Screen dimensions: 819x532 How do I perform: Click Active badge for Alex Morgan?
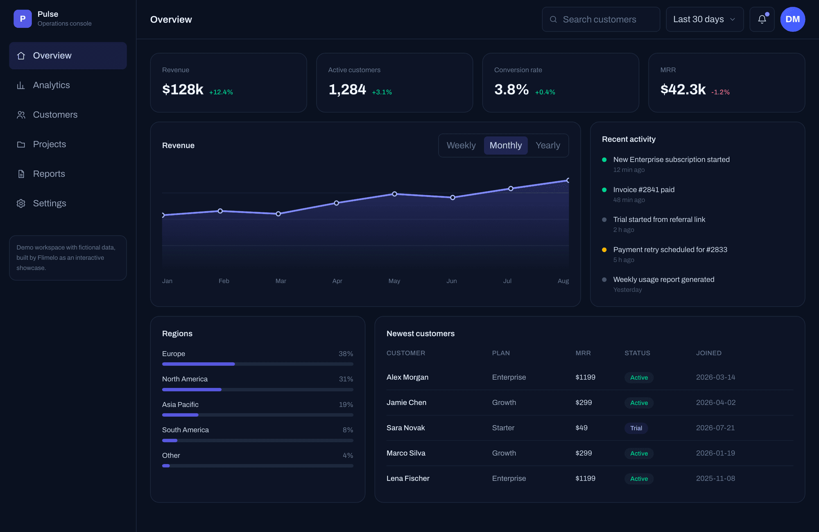(639, 377)
